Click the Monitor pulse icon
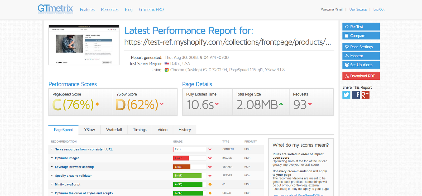422x196 pixels. (347, 56)
